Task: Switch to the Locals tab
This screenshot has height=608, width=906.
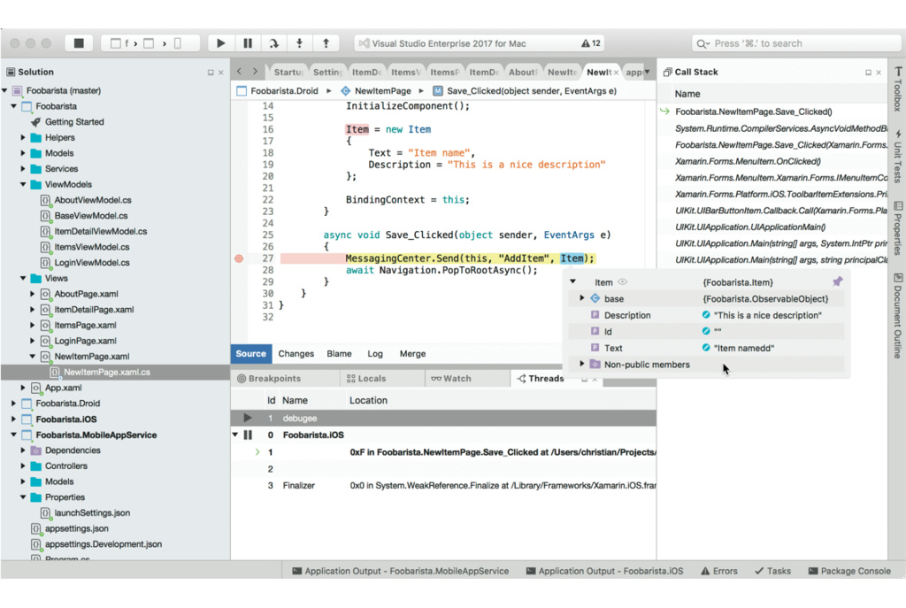Action: (x=365, y=379)
